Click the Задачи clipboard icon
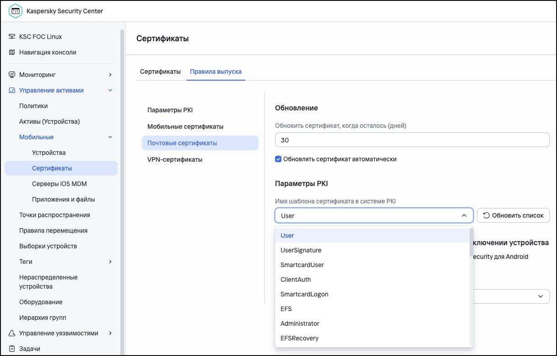The height and width of the screenshot is (356, 557). [x=12, y=349]
